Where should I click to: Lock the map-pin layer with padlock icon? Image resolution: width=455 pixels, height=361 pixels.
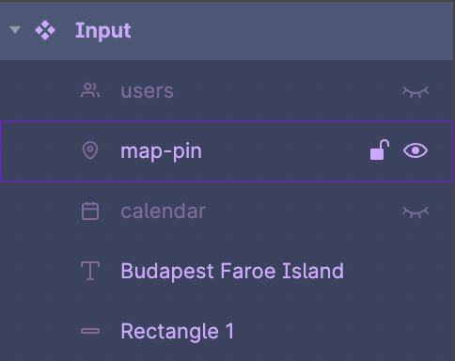tap(380, 150)
